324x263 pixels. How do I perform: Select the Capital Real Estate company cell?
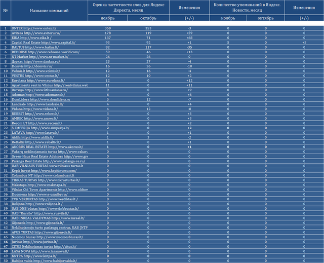point(49,43)
